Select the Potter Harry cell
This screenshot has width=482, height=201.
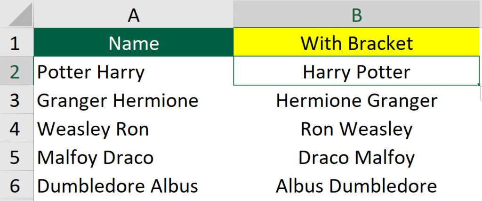(x=133, y=71)
